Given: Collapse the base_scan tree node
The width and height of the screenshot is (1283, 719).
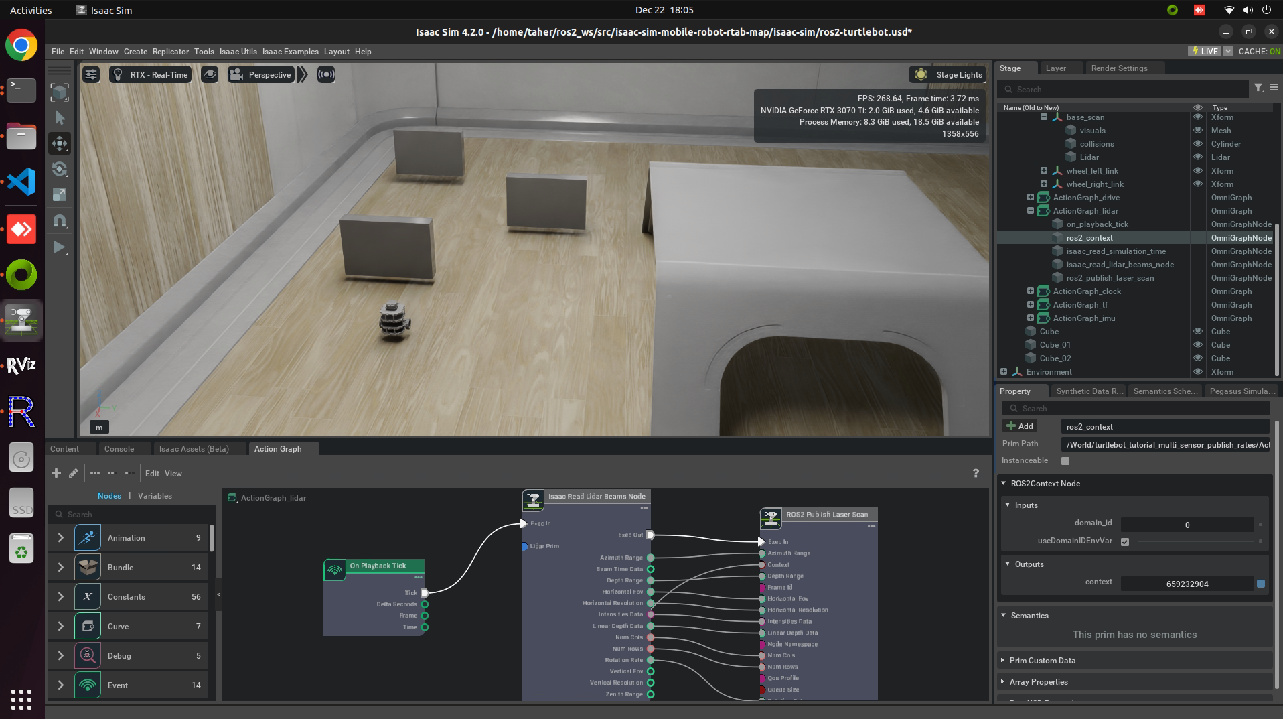Looking at the screenshot, I should [x=1043, y=117].
